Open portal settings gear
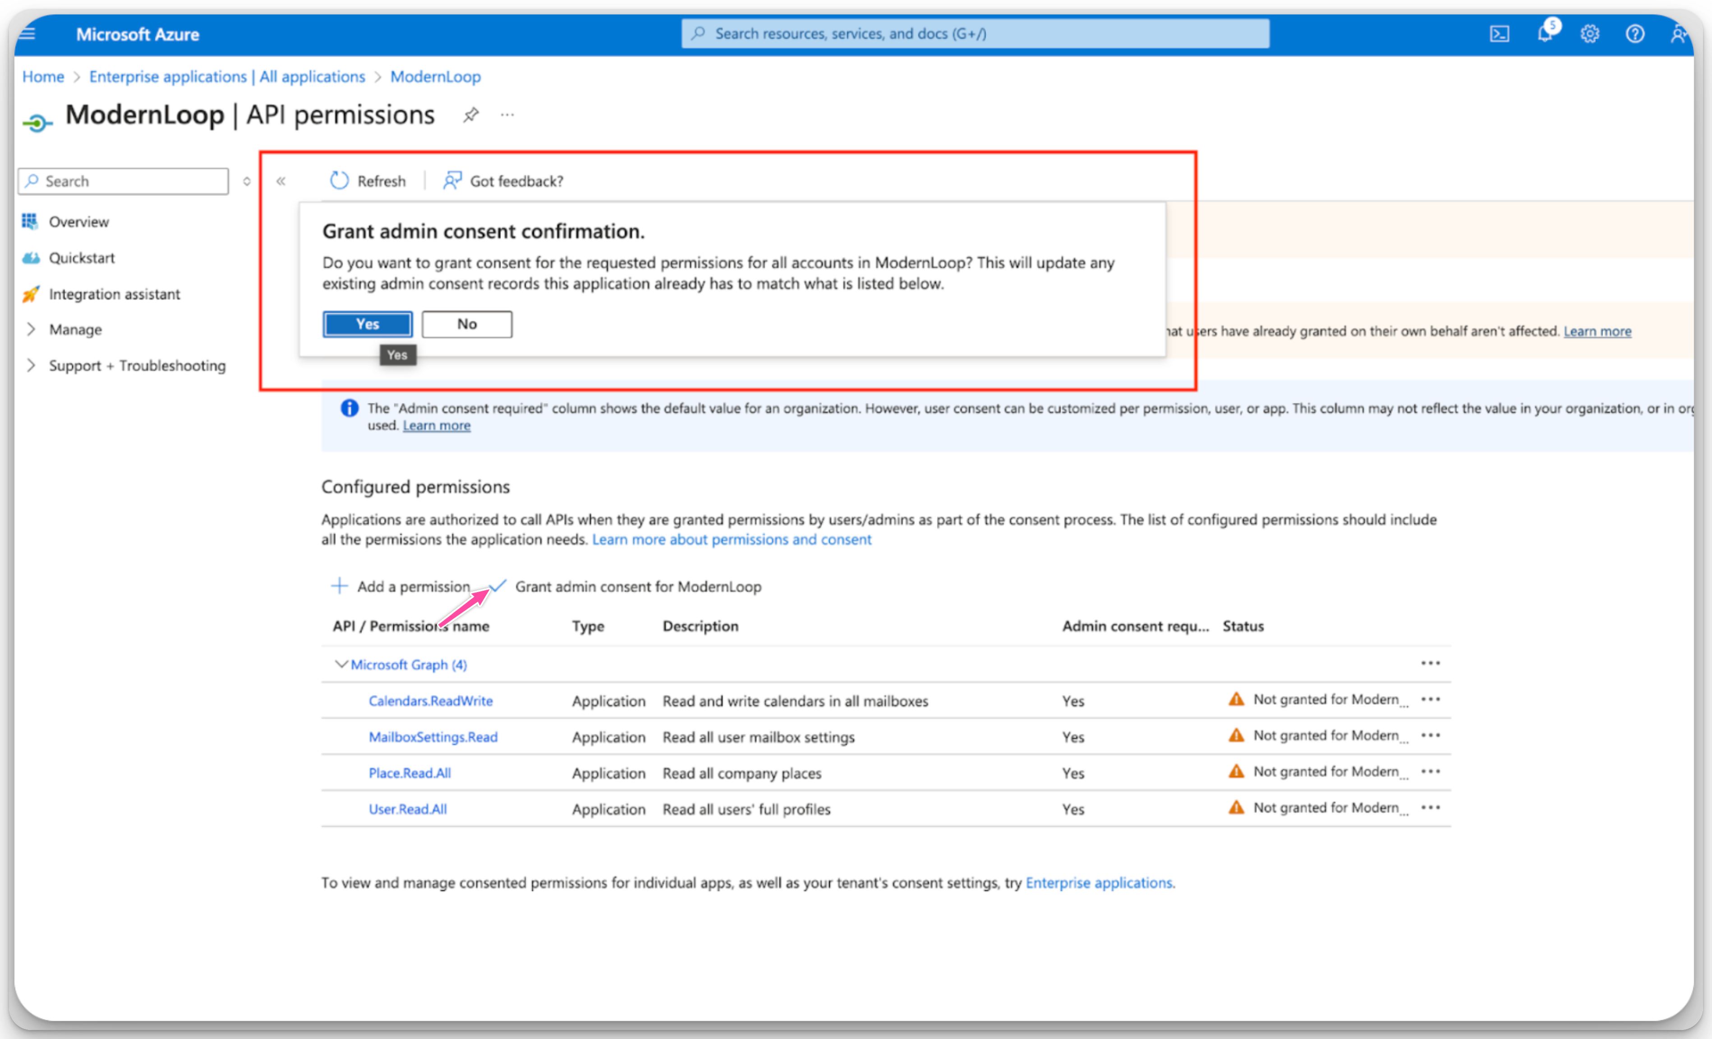1712x1039 pixels. click(x=1590, y=34)
